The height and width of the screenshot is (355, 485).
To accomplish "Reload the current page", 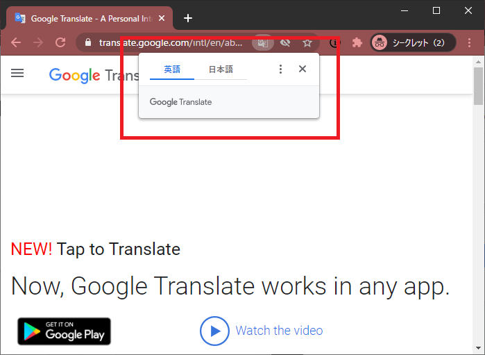I will [x=60, y=42].
